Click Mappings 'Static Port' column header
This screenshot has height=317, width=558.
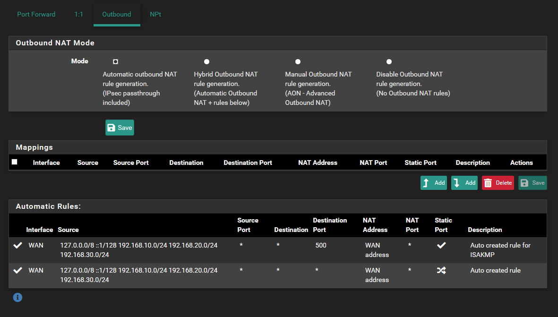click(421, 163)
